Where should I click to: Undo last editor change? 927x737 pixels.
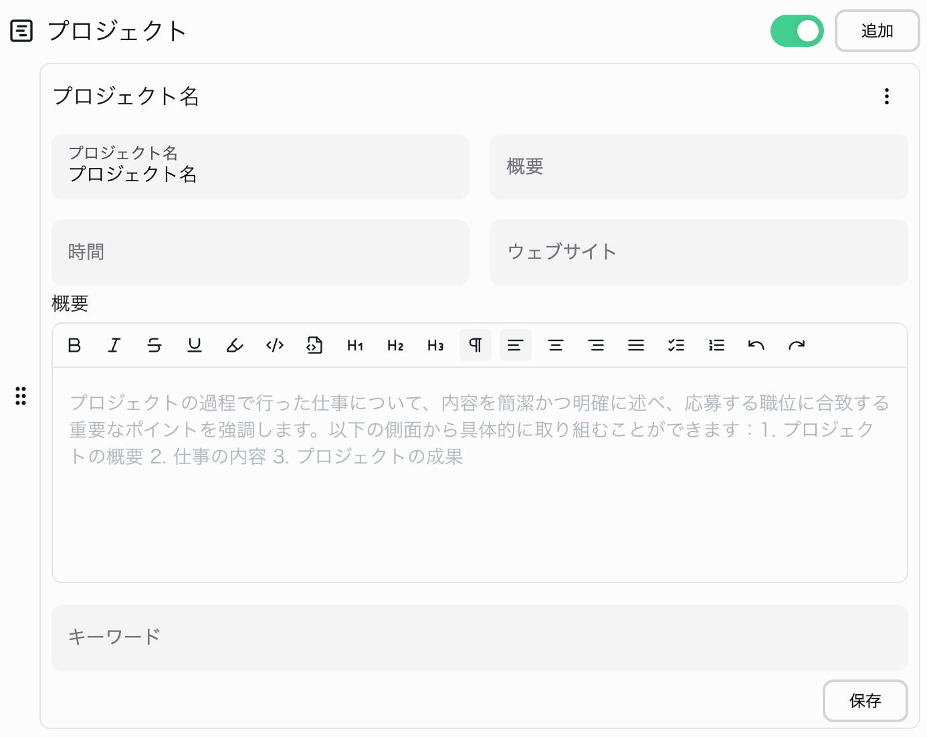(756, 345)
